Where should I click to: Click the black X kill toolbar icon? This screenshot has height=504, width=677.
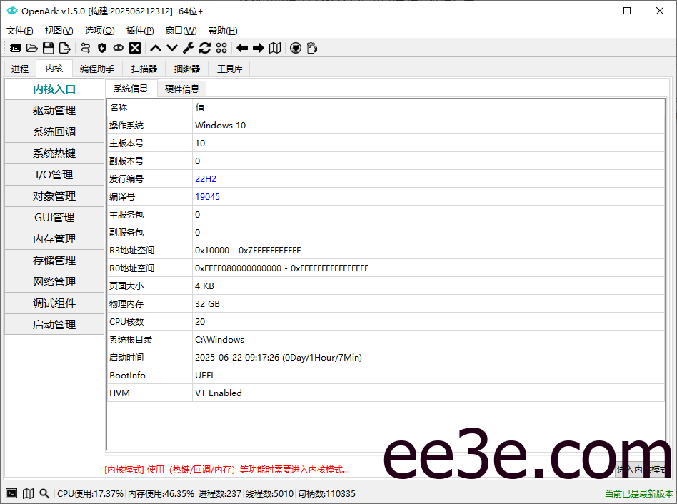coord(135,48)
